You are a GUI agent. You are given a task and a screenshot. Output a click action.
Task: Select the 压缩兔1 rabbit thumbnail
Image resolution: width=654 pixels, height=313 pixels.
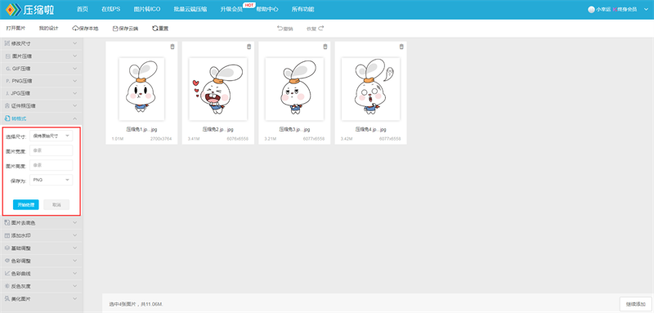point(141,89)
